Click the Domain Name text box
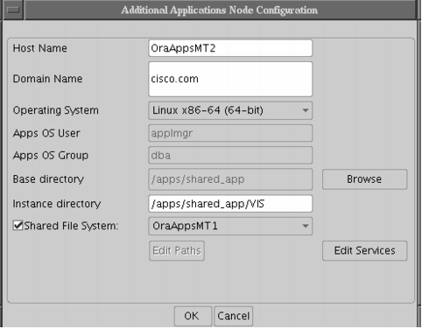 pyautogui.click(x=230, y=79)
